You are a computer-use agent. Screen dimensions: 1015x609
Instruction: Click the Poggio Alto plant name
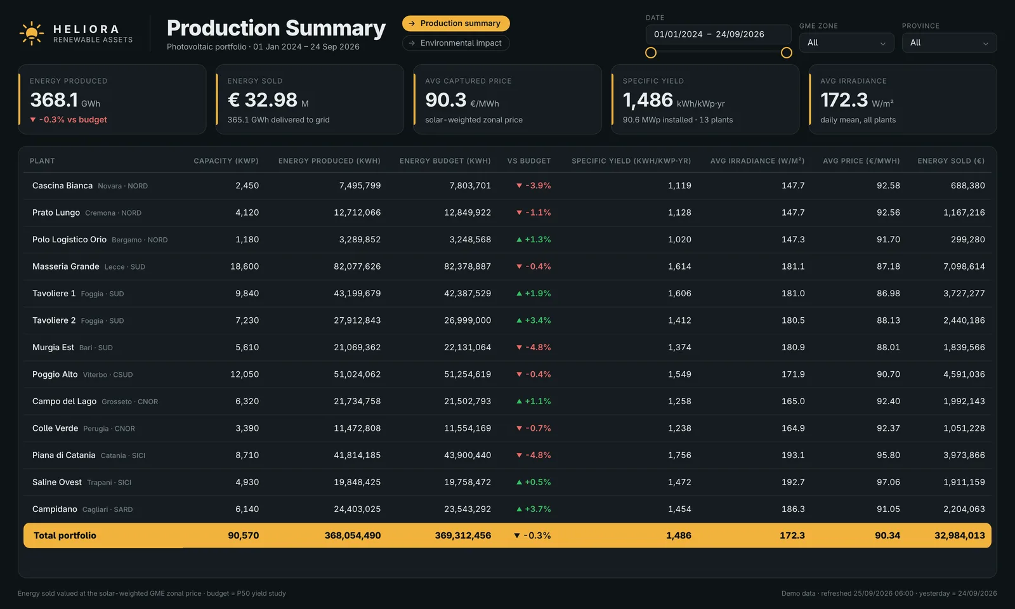[x=55, y=374]
